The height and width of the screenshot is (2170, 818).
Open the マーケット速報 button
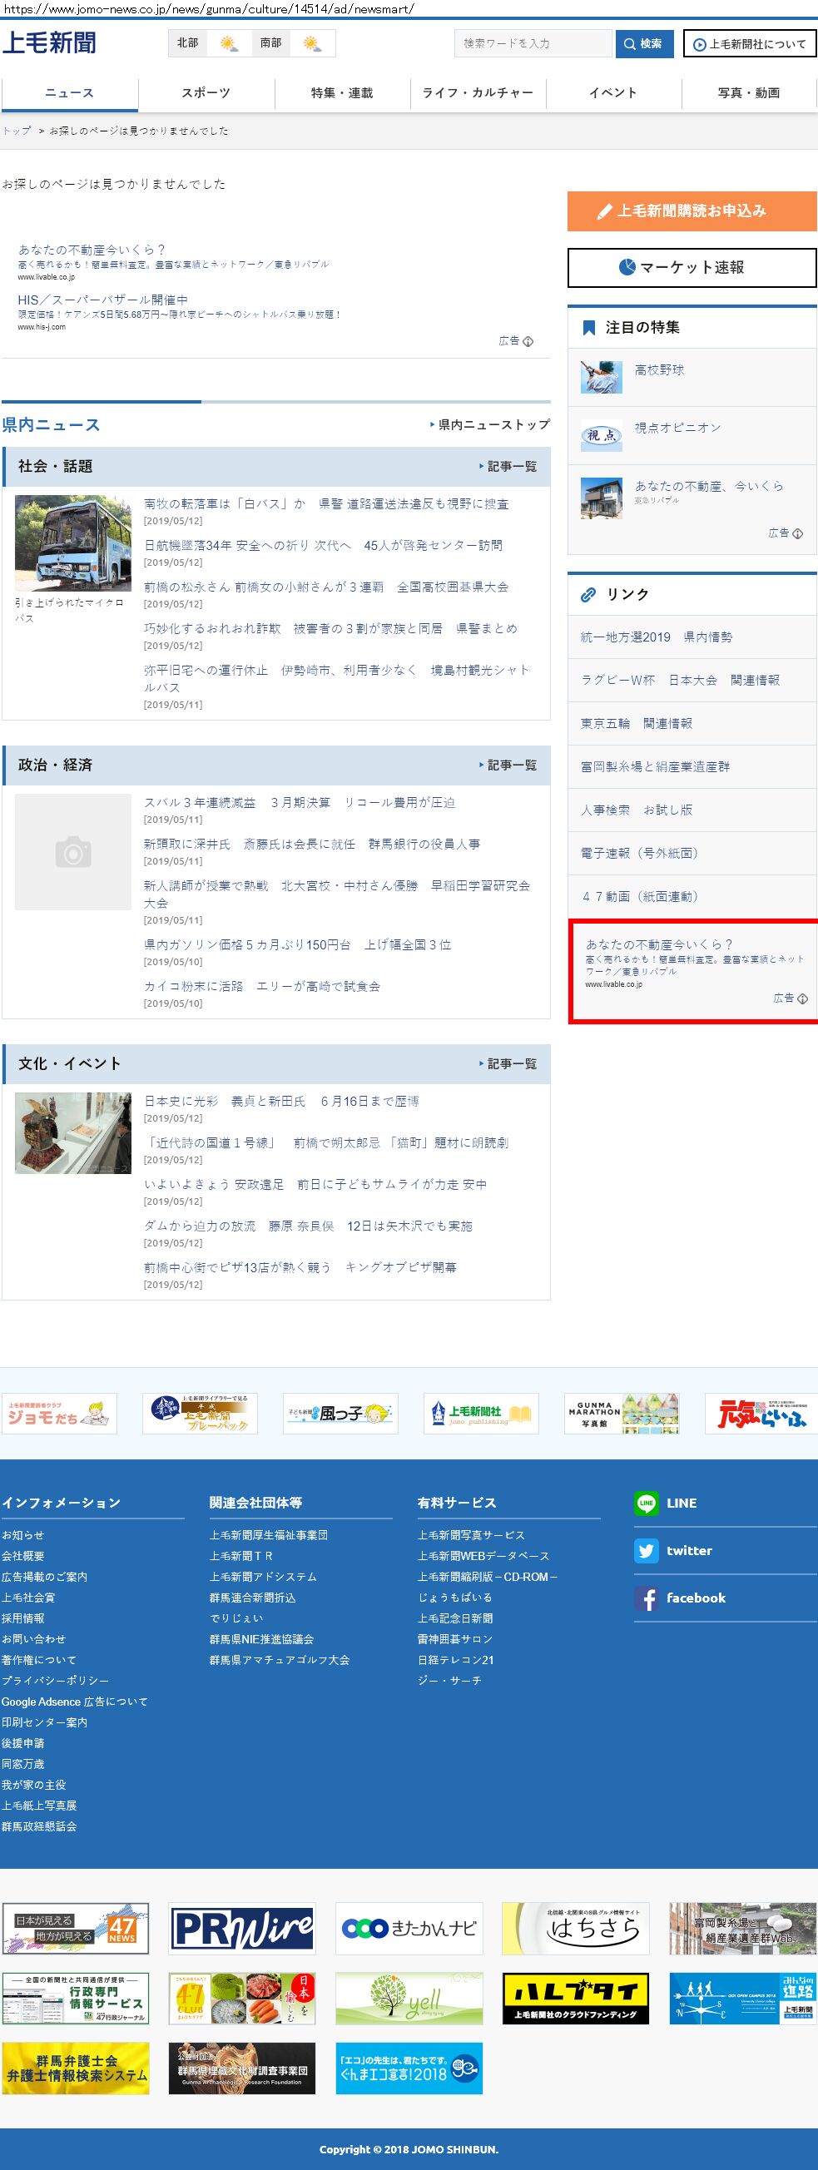(x=692, y=267)
